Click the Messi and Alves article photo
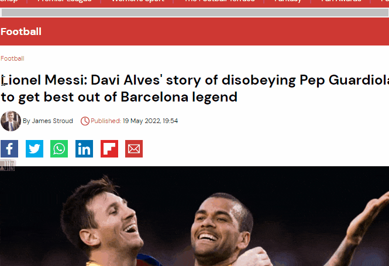This screenshot has height=266, width=389. [194, 216]
